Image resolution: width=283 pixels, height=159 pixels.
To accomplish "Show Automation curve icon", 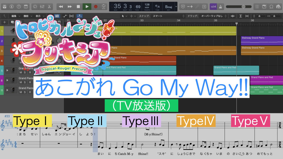I will (x=65, y=16).
